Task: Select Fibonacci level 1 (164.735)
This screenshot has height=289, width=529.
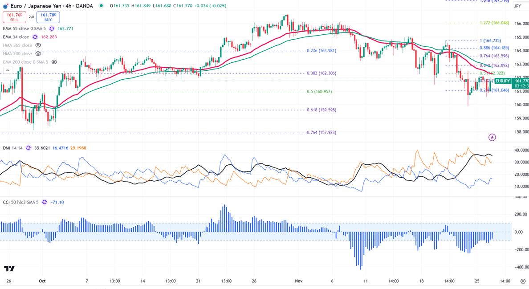Action: (x=490, y=41)
